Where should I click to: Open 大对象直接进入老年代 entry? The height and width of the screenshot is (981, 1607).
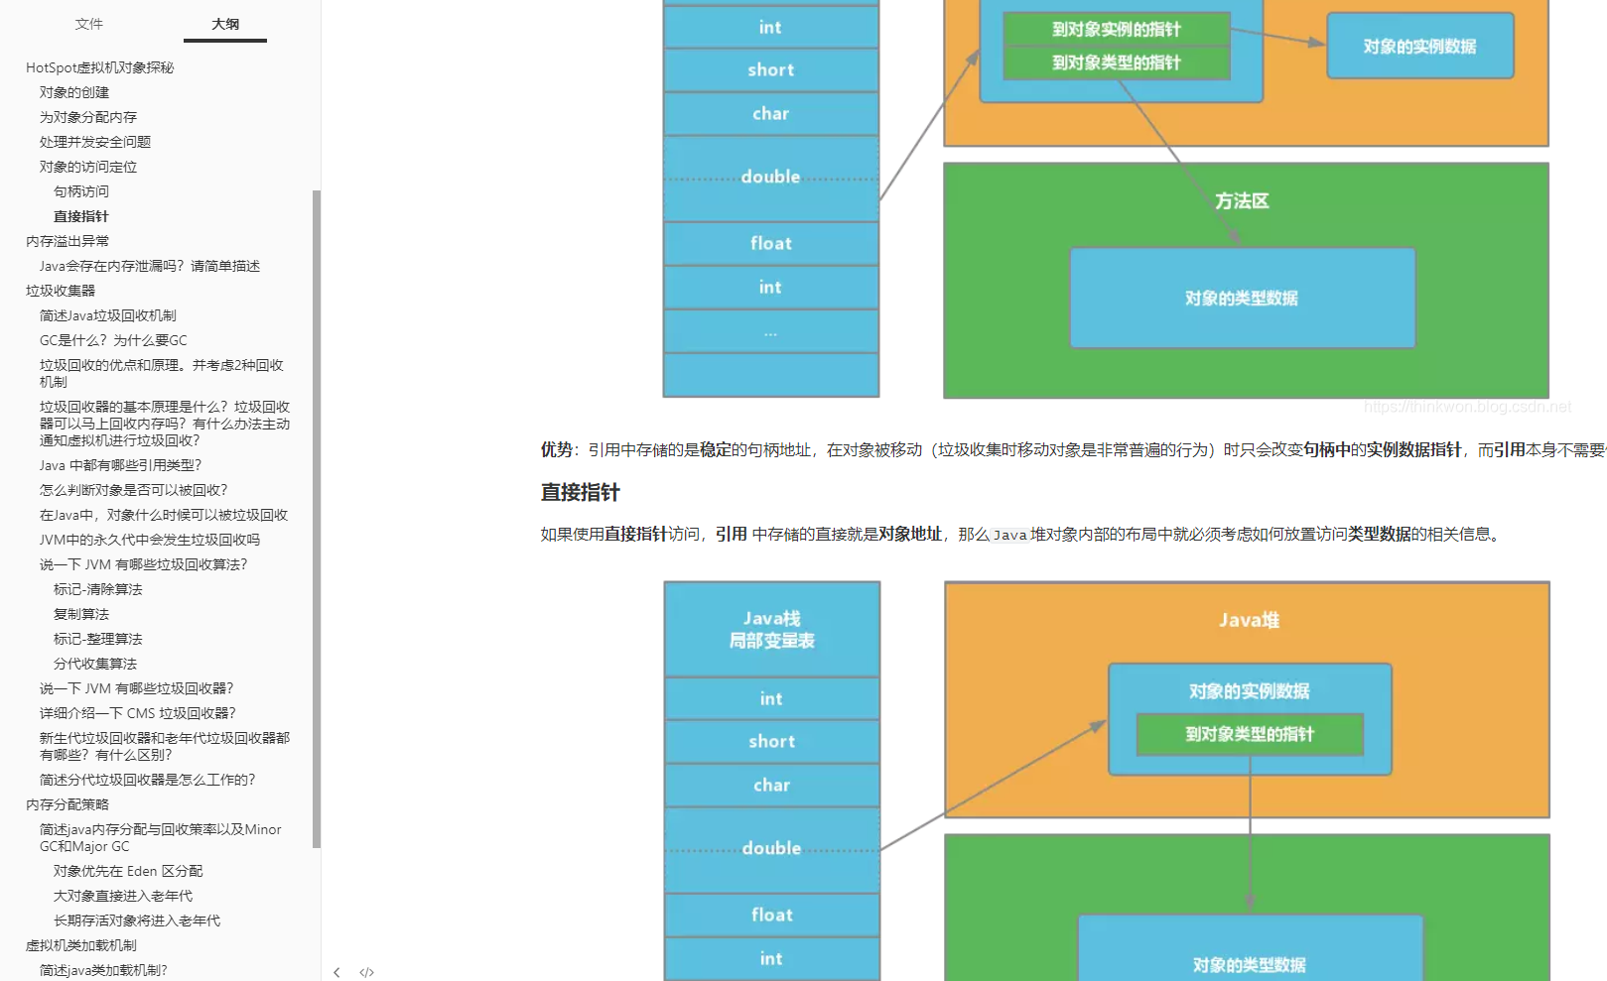pyautogui.click(x=123, y=895)
